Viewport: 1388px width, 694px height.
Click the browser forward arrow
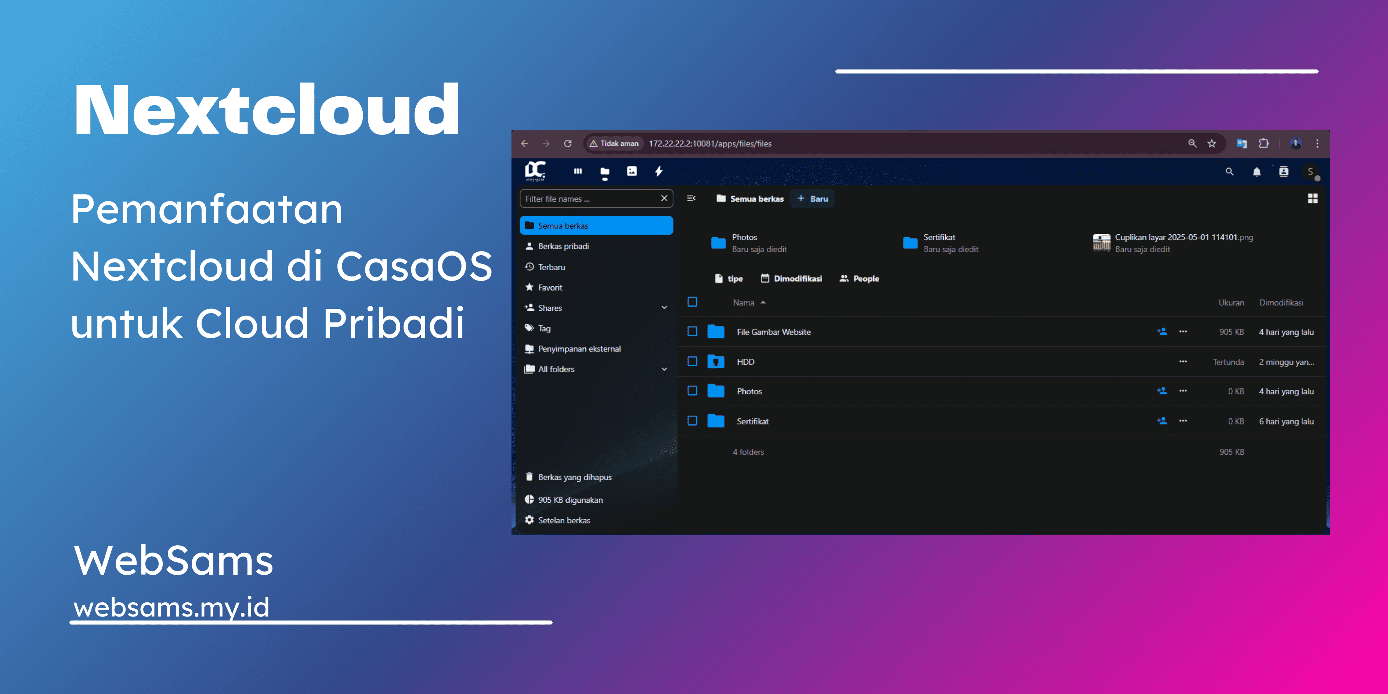click(x=546, y=143)
